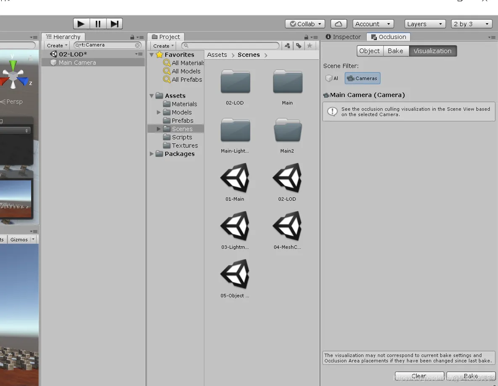Select the Main folder icon
Image resolution: width=498 pixels, height=386 pixels.
287,82
